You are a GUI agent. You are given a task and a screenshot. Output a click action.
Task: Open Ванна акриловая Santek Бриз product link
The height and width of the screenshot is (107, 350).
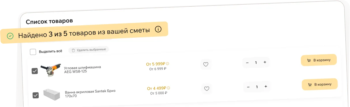[x=90, y=93]
